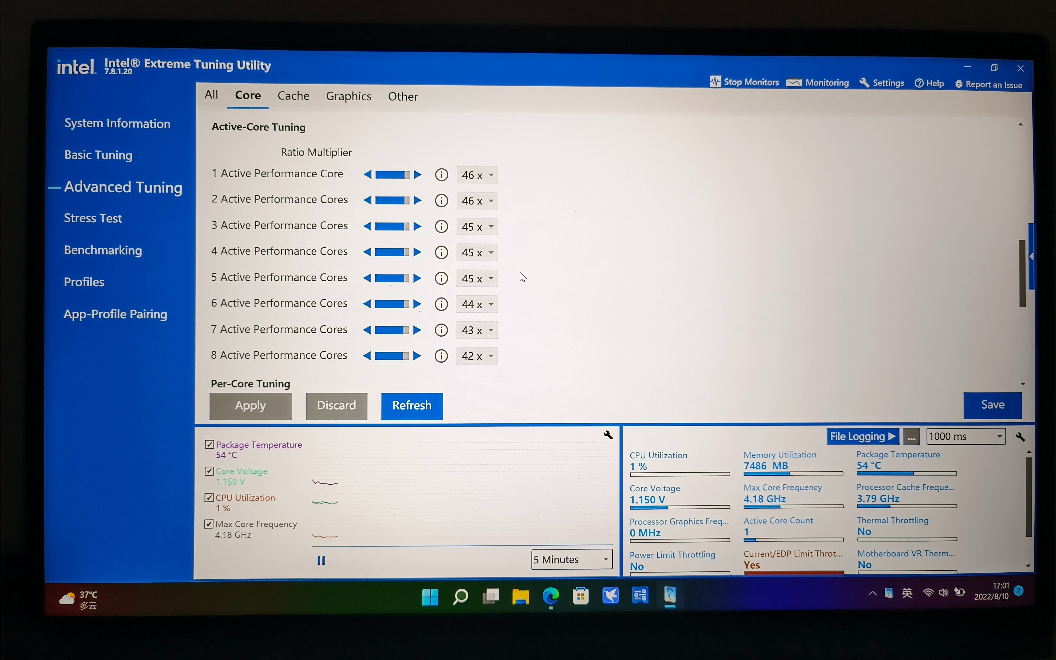Increase ratio for 4 Active Performance Cores

[x=418, y=252]
